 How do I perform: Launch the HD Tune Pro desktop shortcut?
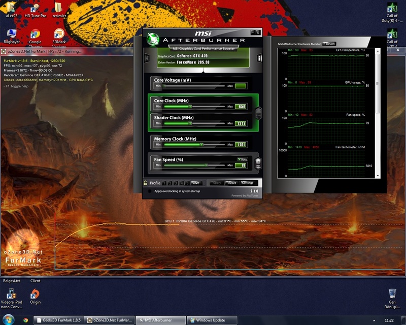click(x=35, y=10)
